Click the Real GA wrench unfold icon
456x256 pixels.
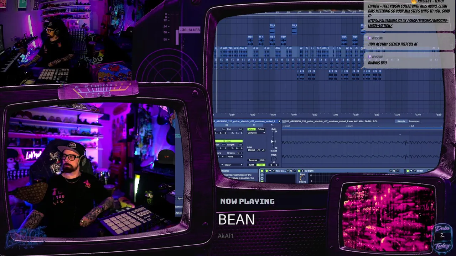point(274,171)
